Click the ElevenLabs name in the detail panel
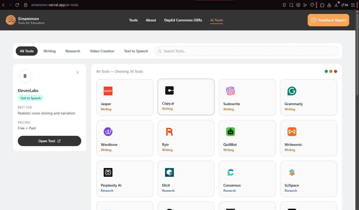Screen dimensions: 359x210 tap(28, 90)
